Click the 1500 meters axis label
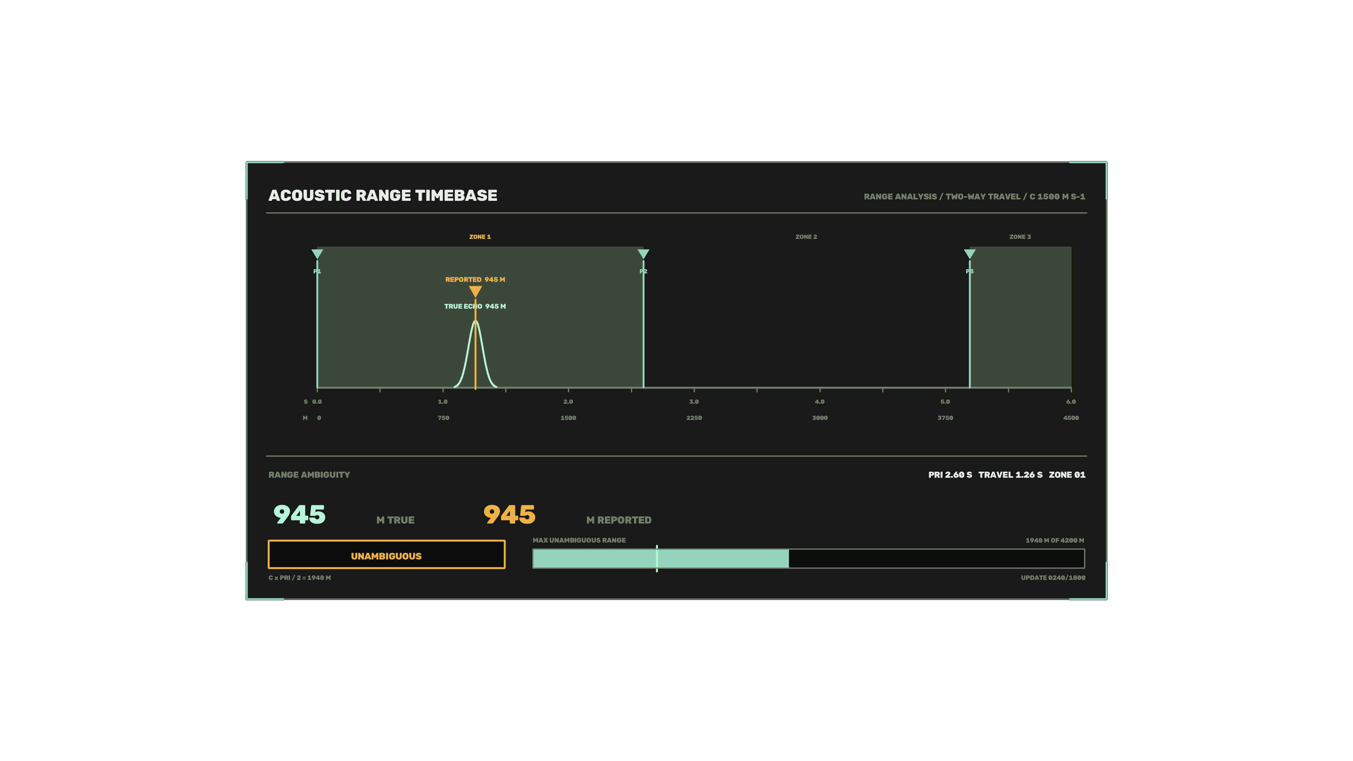This screenshot has width=1353, height=761. pyautogui.click(x=568, y=418)
